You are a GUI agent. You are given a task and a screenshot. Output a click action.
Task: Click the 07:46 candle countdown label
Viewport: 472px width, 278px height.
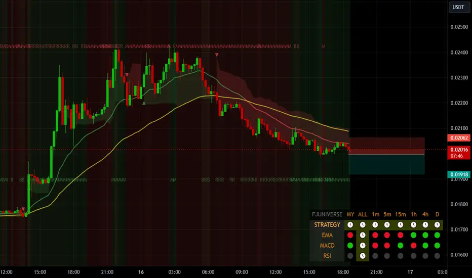point(457,156)
